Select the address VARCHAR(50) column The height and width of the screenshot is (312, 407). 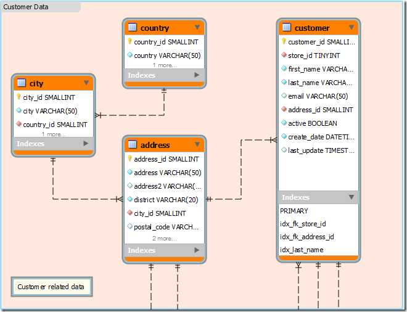164,173
